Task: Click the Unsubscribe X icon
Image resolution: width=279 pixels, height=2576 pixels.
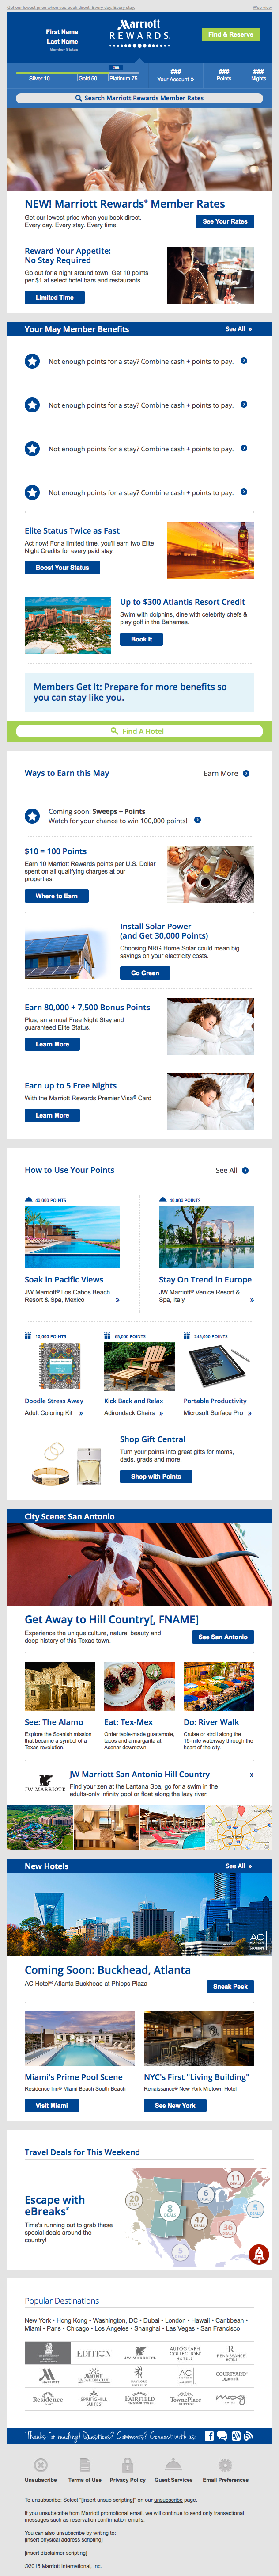Action: coord(40,2465)
